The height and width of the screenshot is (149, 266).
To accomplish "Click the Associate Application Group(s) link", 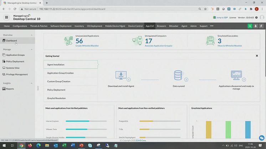I will tap(158, 46).
